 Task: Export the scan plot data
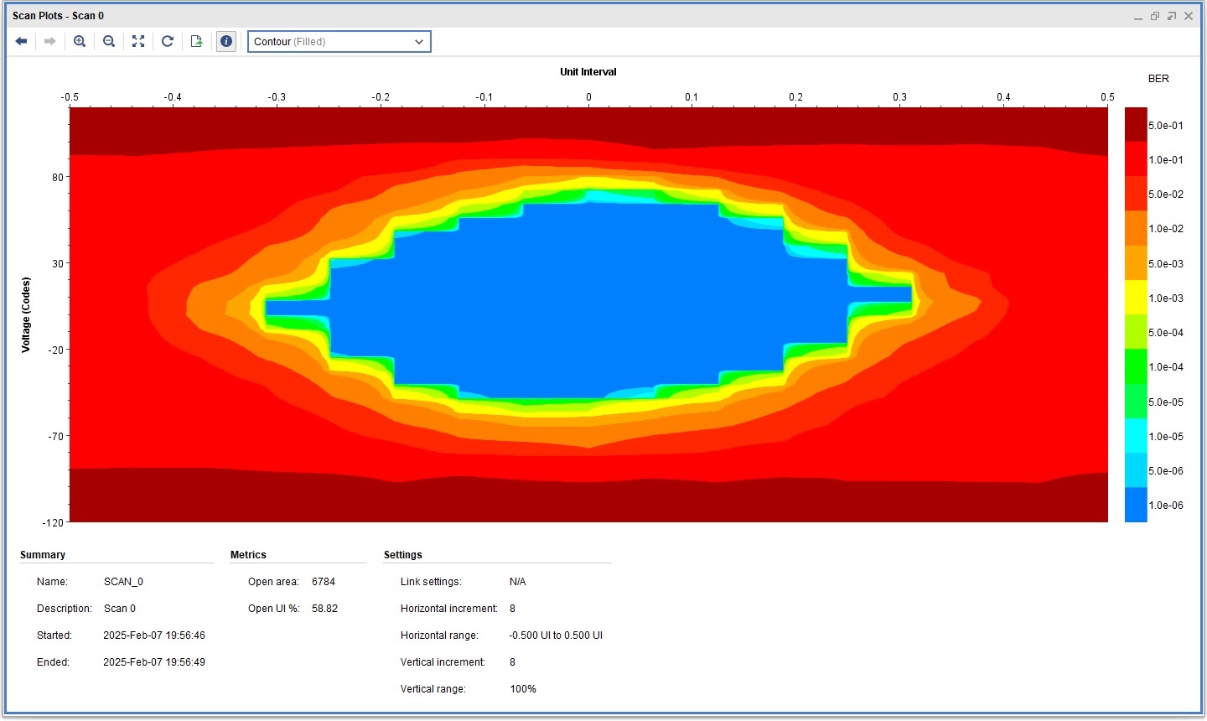[197, 41]
